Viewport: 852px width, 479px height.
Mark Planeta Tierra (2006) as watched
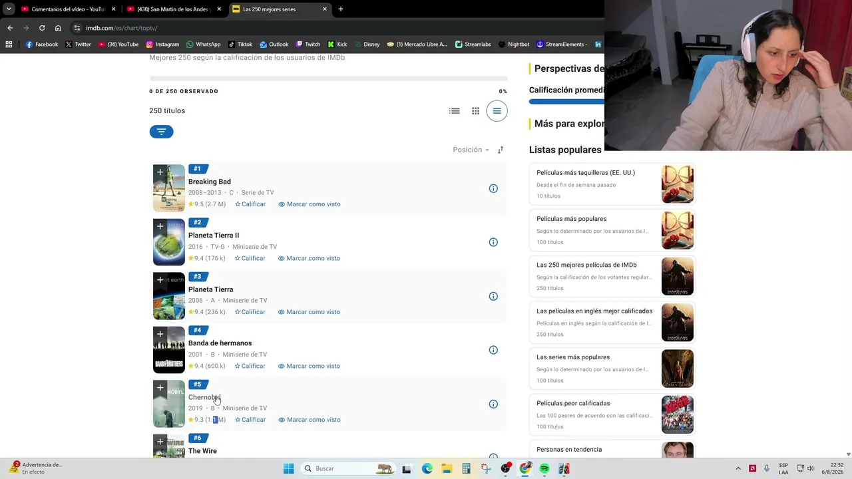click(309, 312)
